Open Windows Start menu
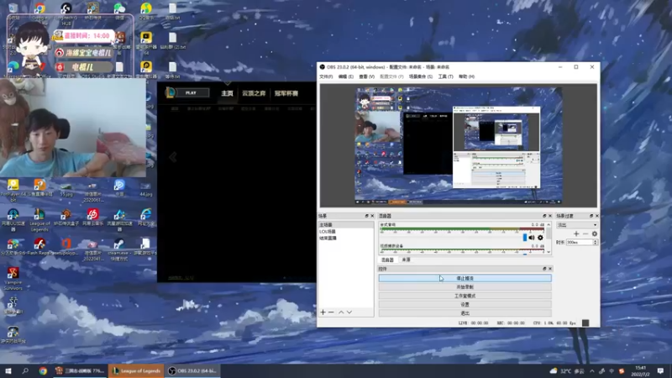 click(x=8, y=370)
